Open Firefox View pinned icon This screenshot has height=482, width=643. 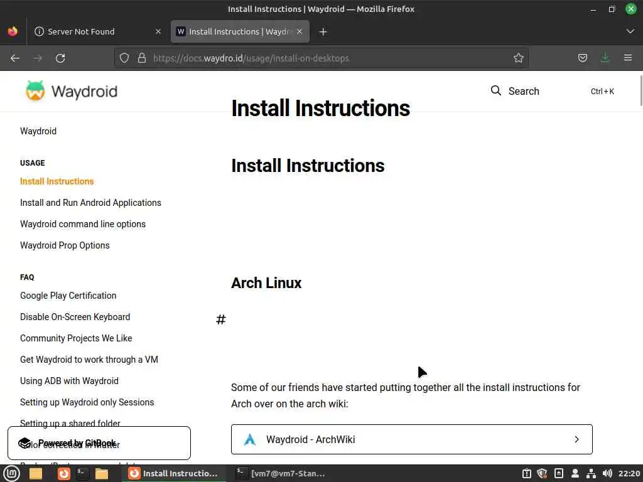[13, 31]
